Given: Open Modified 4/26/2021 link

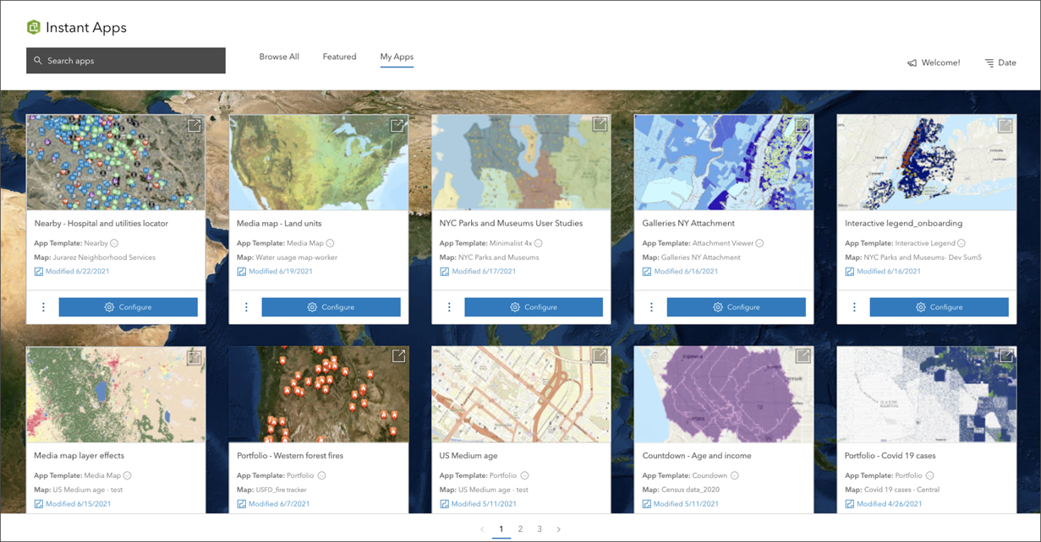Looking at the screenshot, I should click(x=882, y=504).
